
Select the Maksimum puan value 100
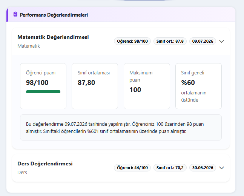point(135,90)
